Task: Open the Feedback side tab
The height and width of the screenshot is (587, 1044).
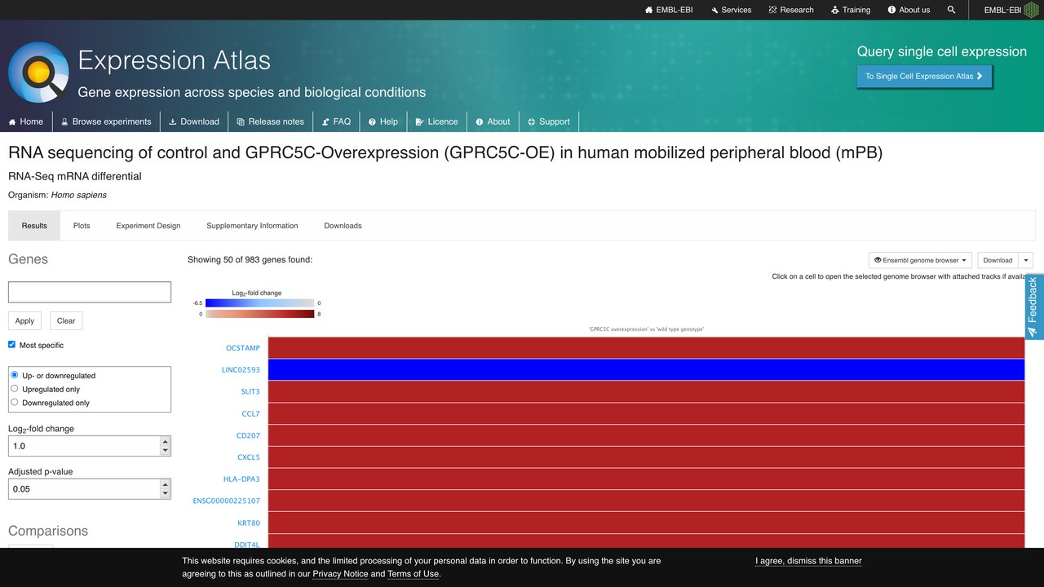Action: pyautogui.click(x=1033, y=307)
